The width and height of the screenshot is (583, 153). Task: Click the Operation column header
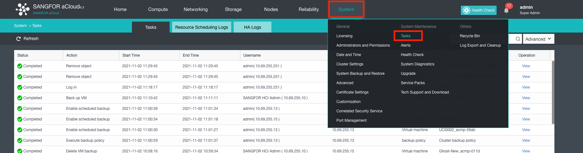pyautogui.click(x=527, y=55)
